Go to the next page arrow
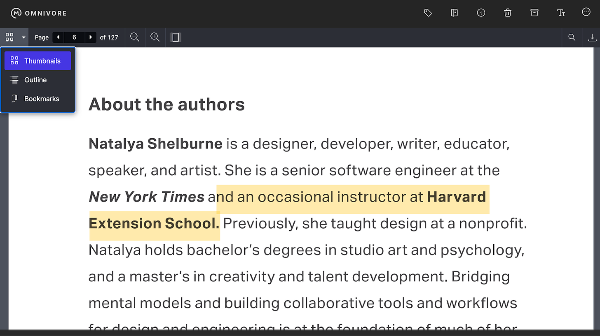Screen dimensions: 600x336 pyautogui.click(x=91, y=37)
